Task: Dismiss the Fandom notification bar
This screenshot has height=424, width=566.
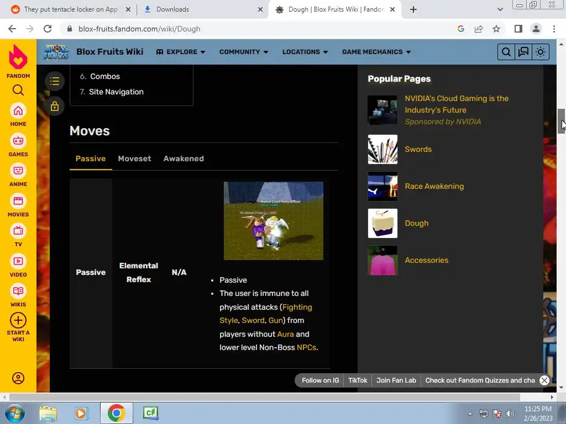Action: tap(544, 380)
